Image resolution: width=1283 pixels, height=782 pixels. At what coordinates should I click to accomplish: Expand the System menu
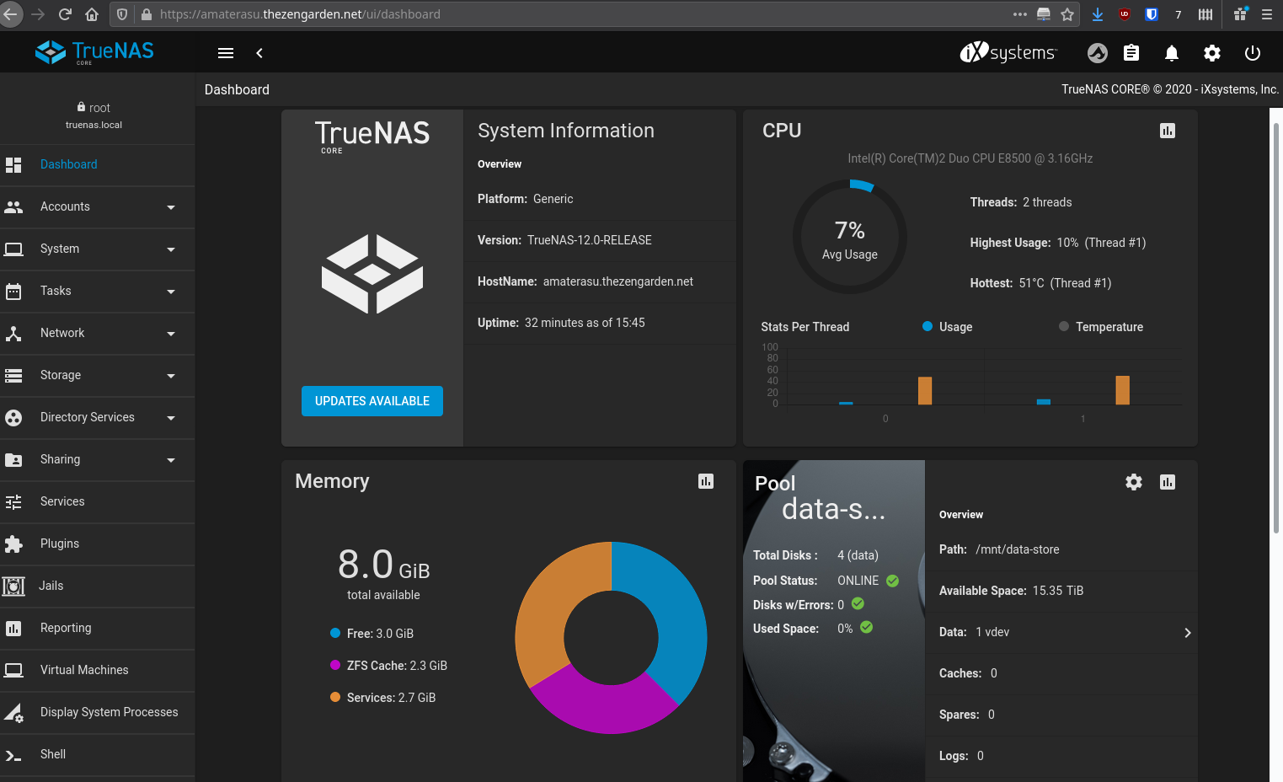98,249
